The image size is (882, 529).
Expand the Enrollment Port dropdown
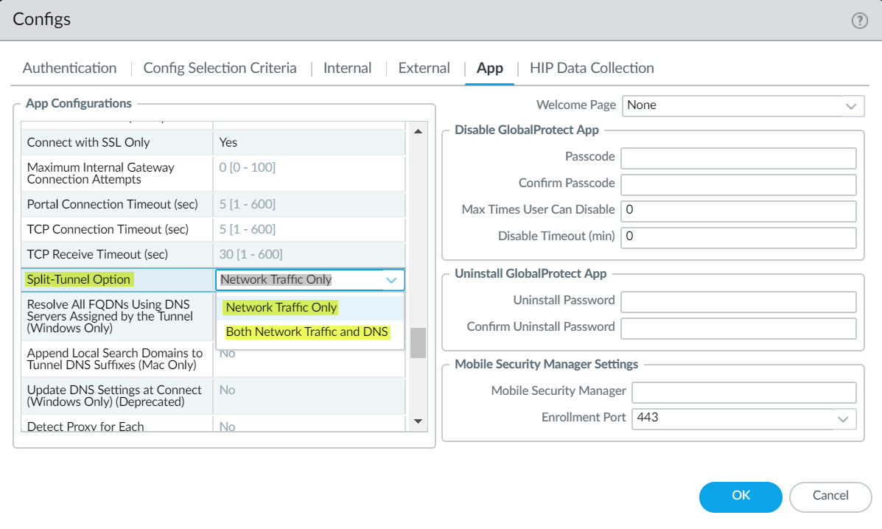843,418
